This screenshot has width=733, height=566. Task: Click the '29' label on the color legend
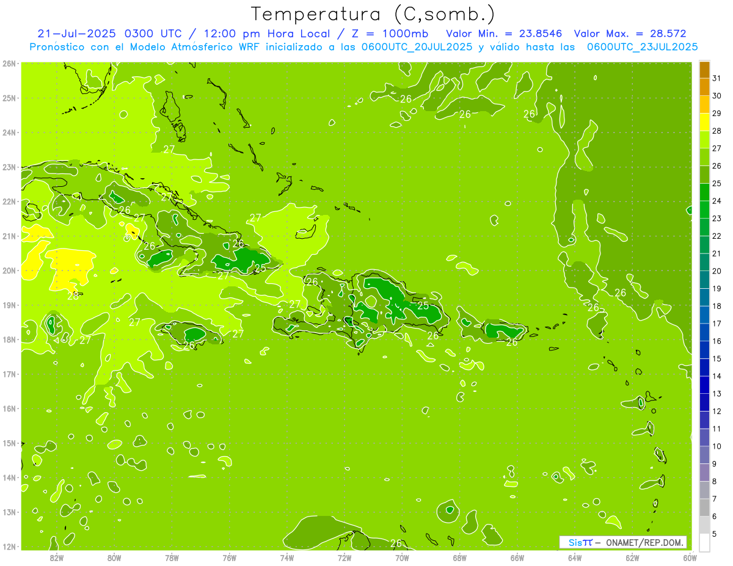(x=717, y=113)
